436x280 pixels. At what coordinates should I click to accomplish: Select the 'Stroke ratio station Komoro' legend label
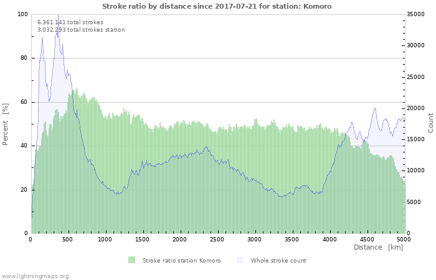click(181, 260)
